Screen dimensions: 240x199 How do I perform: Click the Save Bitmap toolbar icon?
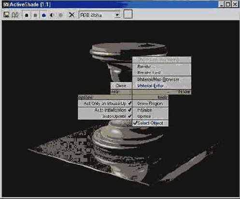[6, 15]
